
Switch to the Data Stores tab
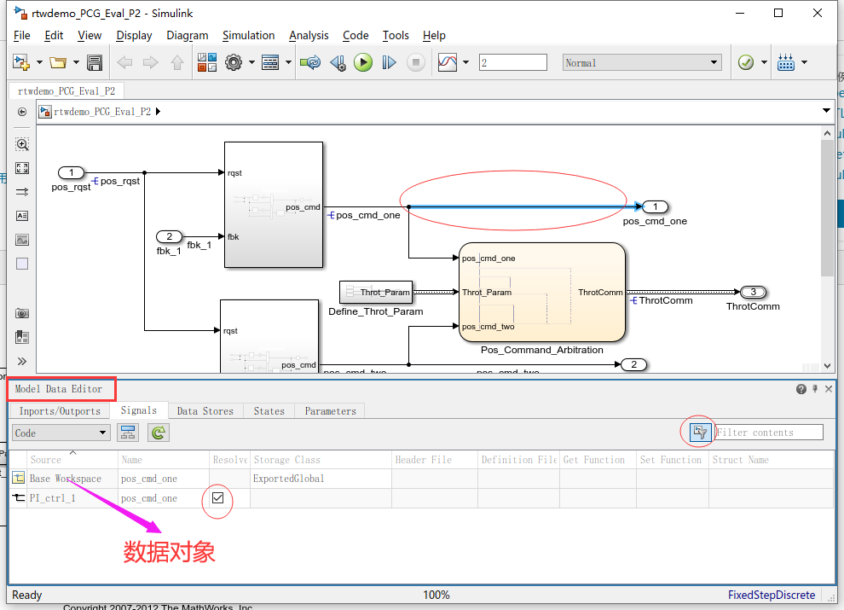coord(205,410)
